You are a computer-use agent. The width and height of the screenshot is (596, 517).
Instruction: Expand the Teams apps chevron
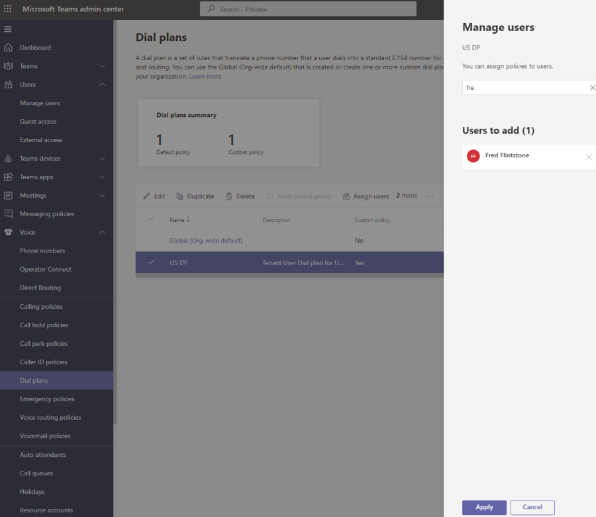102,177
